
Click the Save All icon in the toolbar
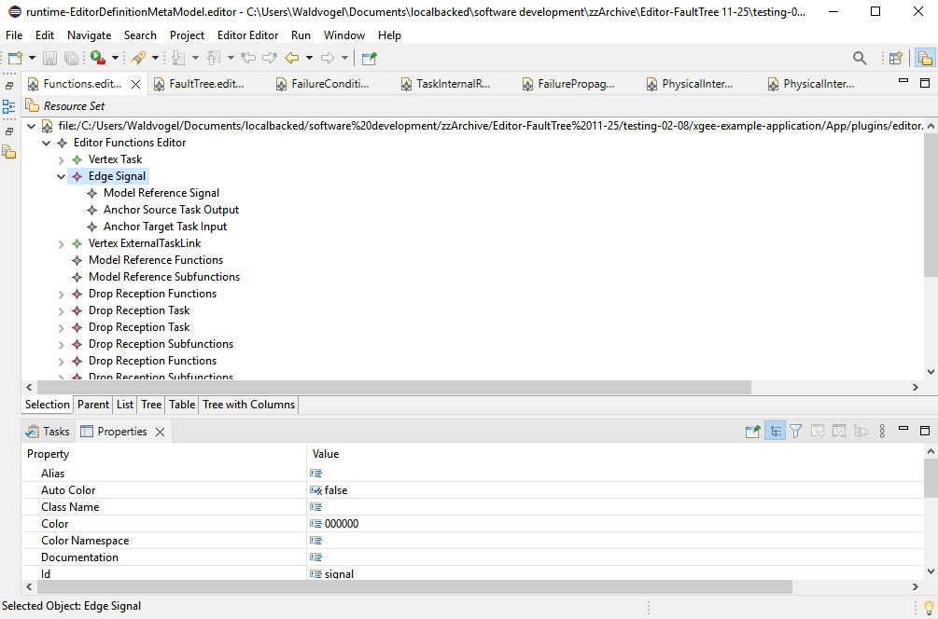pyautogui.click(x=71, y=58)
